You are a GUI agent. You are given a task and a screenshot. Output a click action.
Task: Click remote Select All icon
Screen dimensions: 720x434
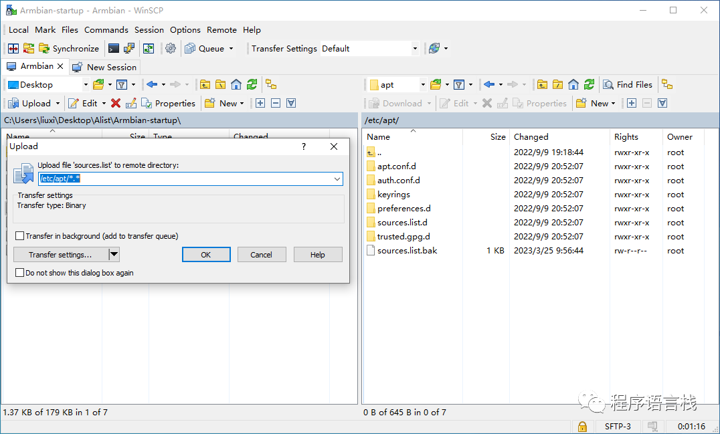pos(662,103)
